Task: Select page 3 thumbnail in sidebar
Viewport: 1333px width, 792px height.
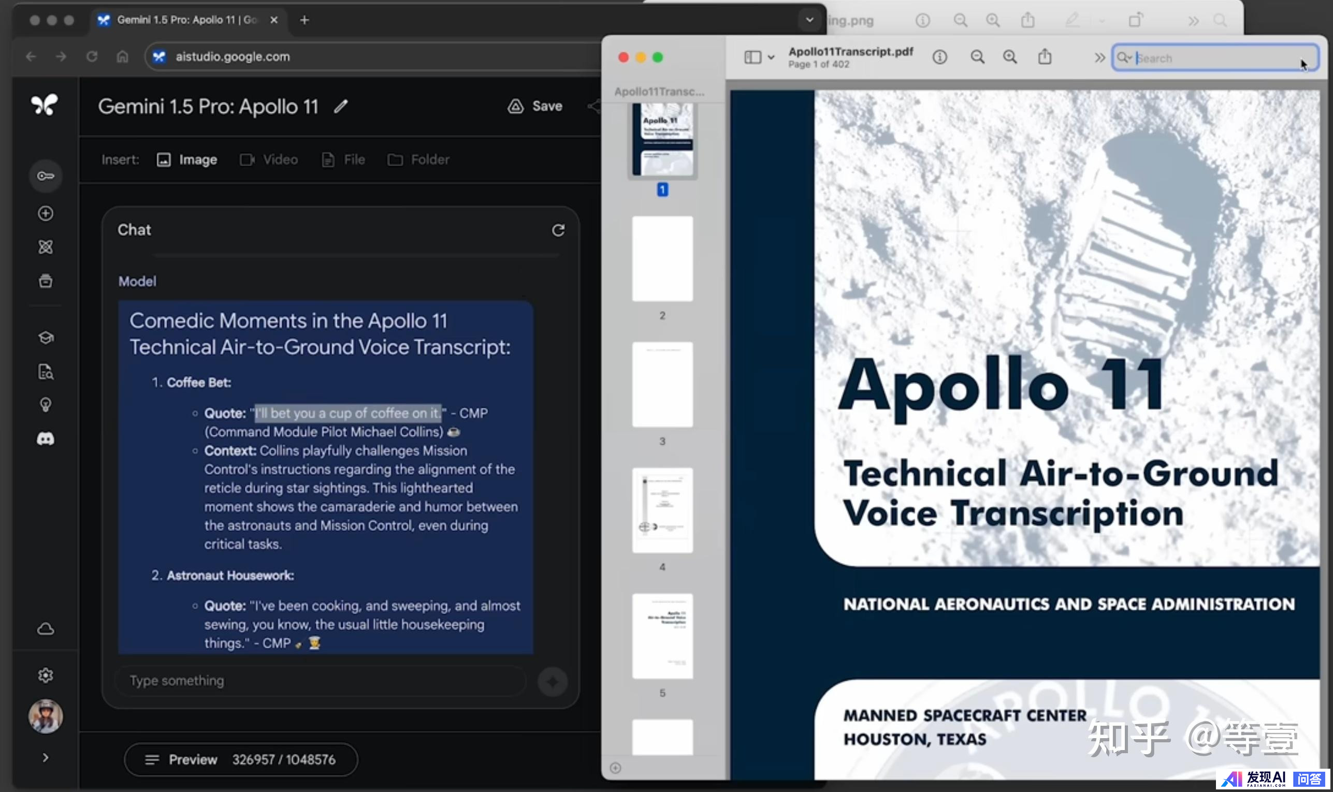Action: pos(662,384)
